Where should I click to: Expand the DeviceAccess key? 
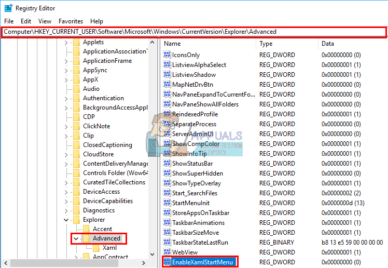[66, 192]
